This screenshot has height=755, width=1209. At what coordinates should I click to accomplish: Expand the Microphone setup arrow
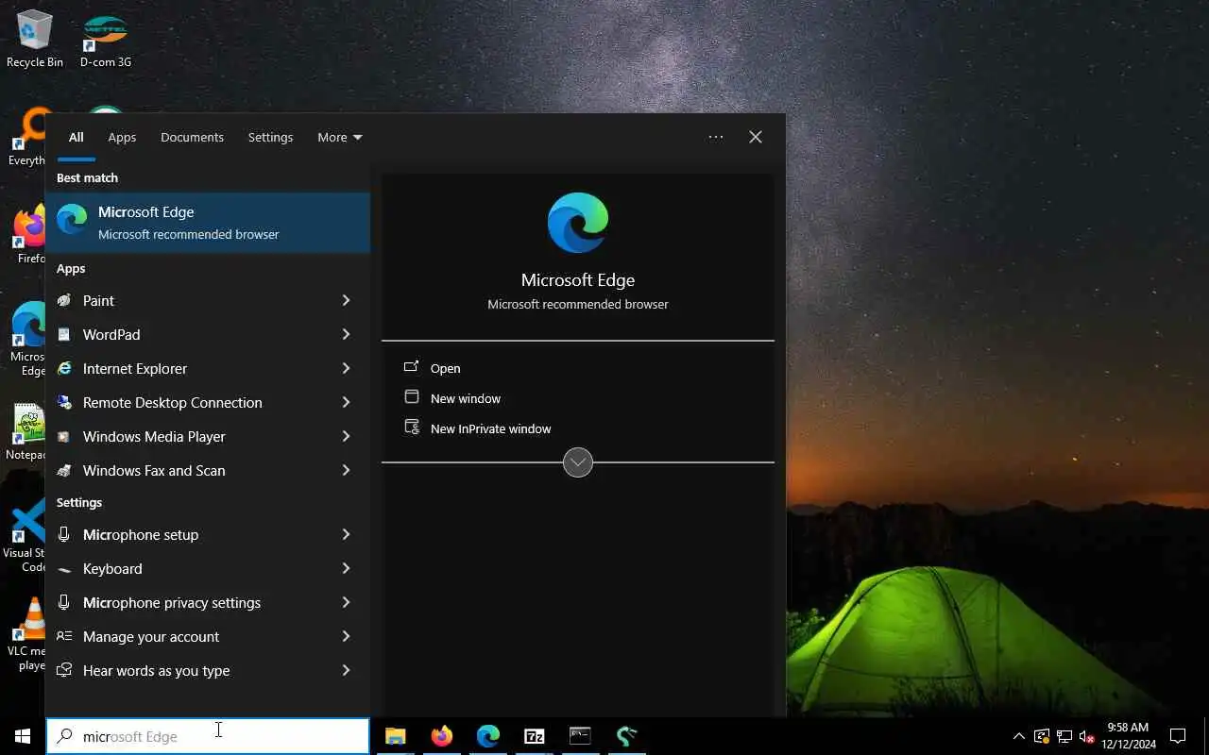pos(346,534)
